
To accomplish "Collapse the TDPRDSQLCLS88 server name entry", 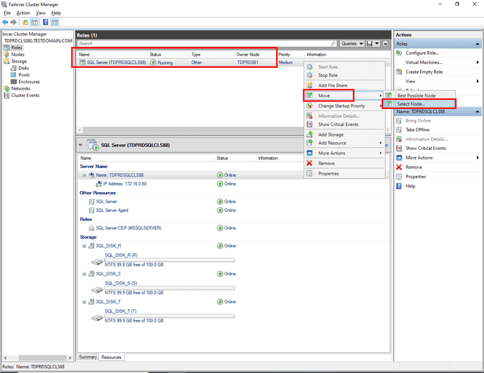I will pyautogui.click(x=84, y=175).
